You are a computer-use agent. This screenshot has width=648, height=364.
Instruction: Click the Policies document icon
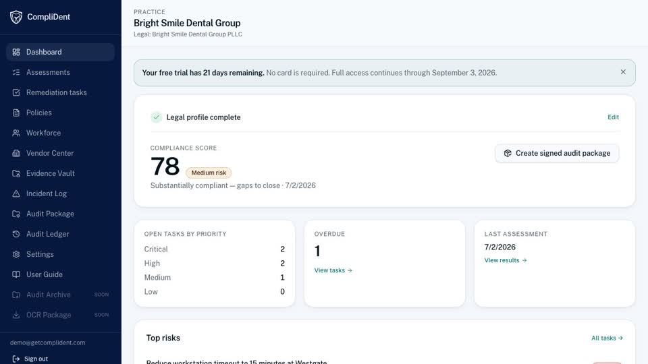point(16,113)
